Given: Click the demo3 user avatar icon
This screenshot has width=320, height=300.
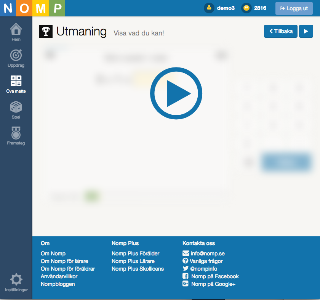Looking at the screenshot, I should click(x=209, y=8).
